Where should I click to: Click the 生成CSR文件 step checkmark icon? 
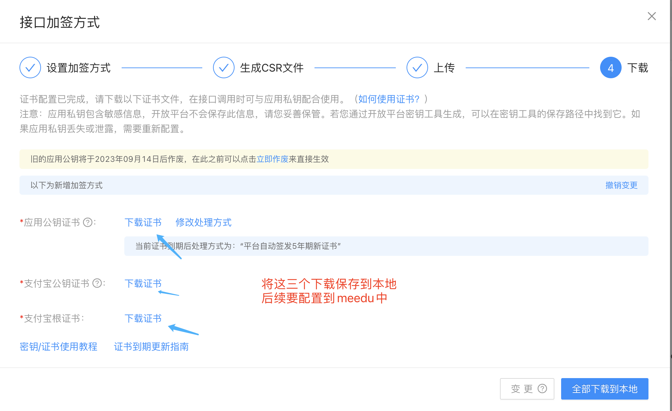[224, 67]
